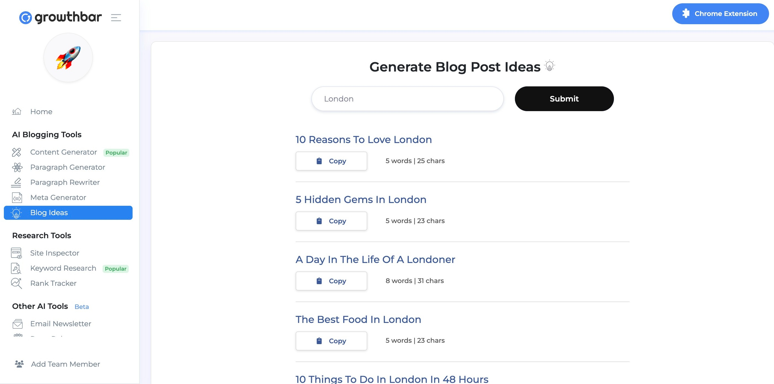Image resolution: width=774 pixels, height=384 pixels.
Task: Open Site Inspector icon
Action: point(16,253)
